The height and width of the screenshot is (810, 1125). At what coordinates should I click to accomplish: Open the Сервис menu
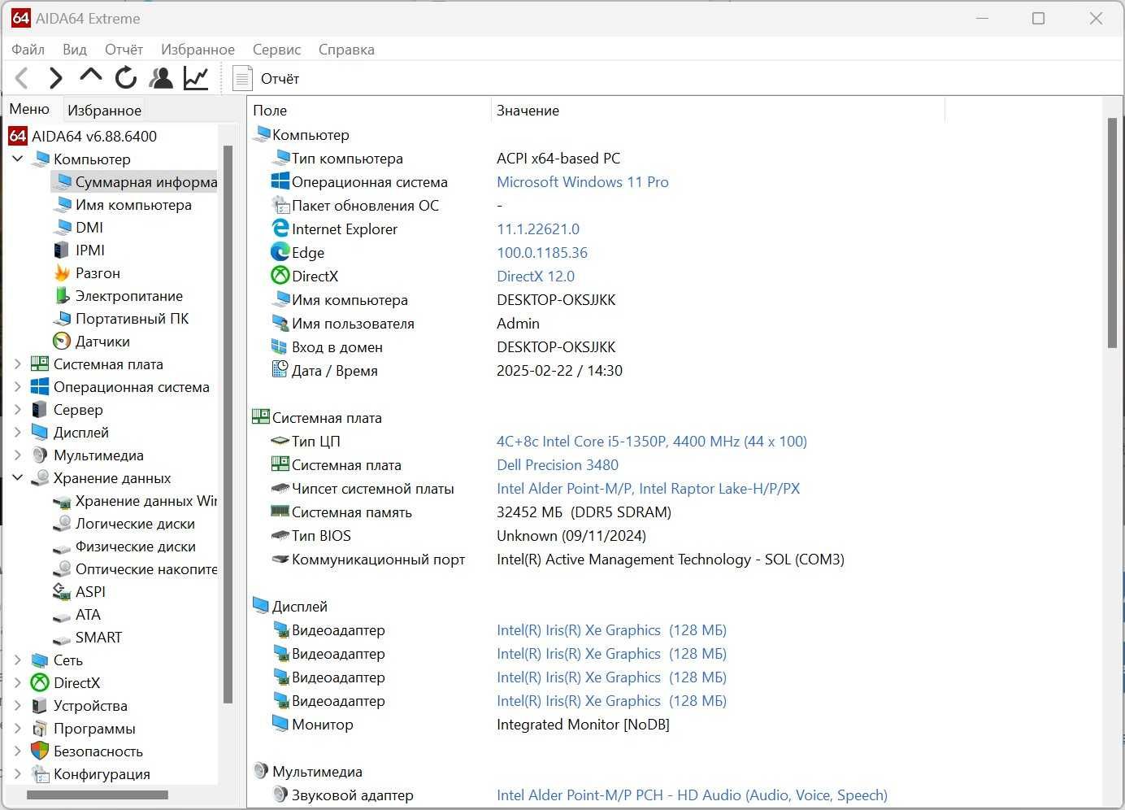coord(276,50)
